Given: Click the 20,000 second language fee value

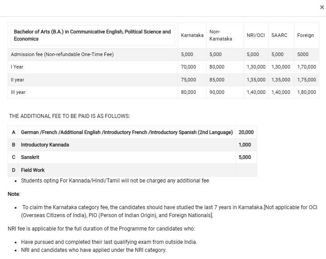Looking at the screenshot, I should (246, 132).
